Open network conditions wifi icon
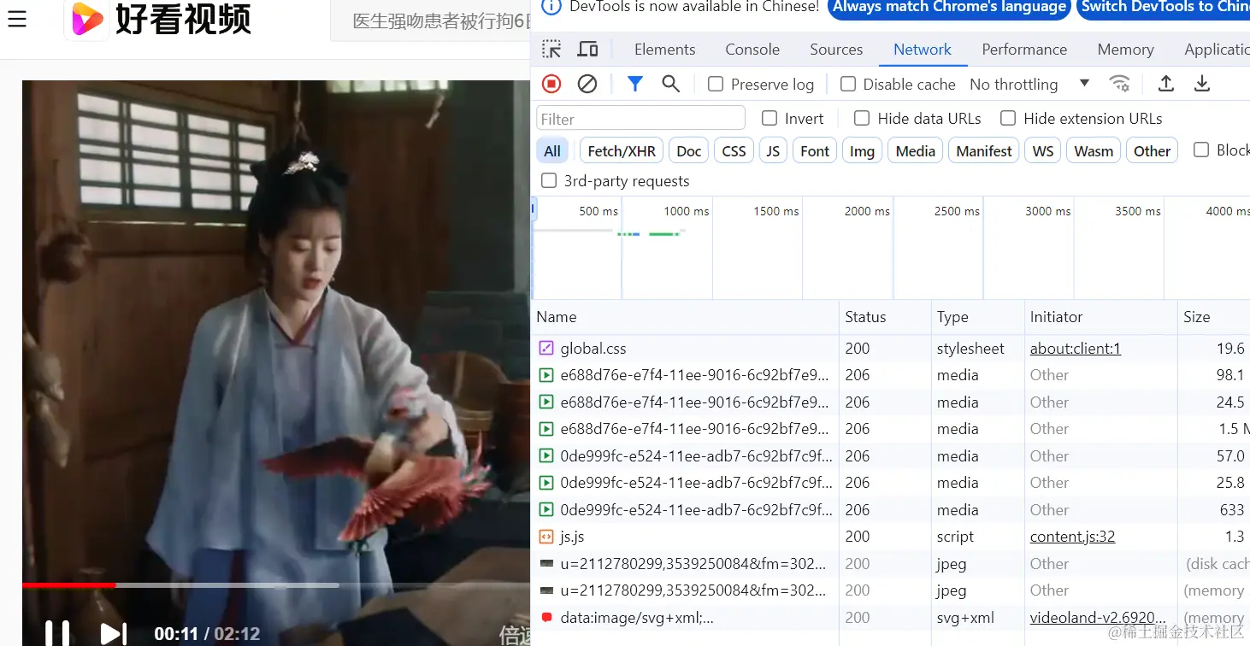This screenshot has height=646, width=1250. [1119, 84]
